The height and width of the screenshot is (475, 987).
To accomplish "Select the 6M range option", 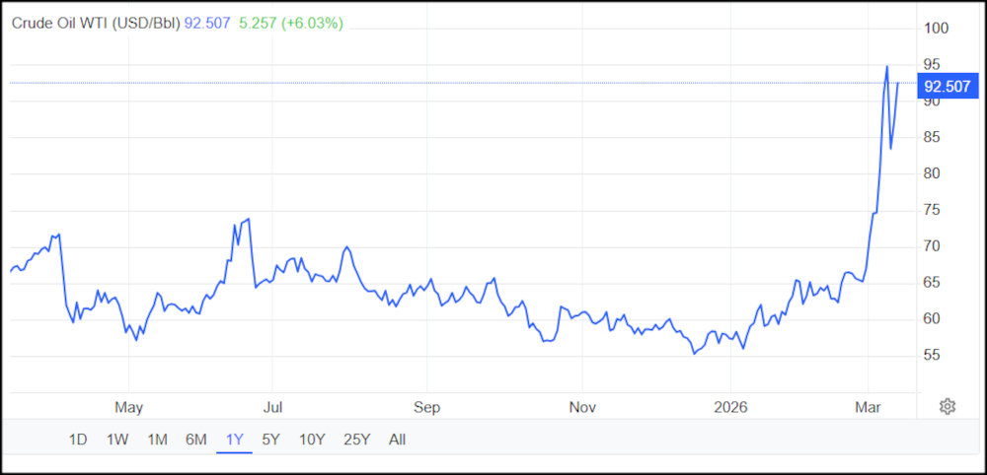I will click(x=195, y=440).
